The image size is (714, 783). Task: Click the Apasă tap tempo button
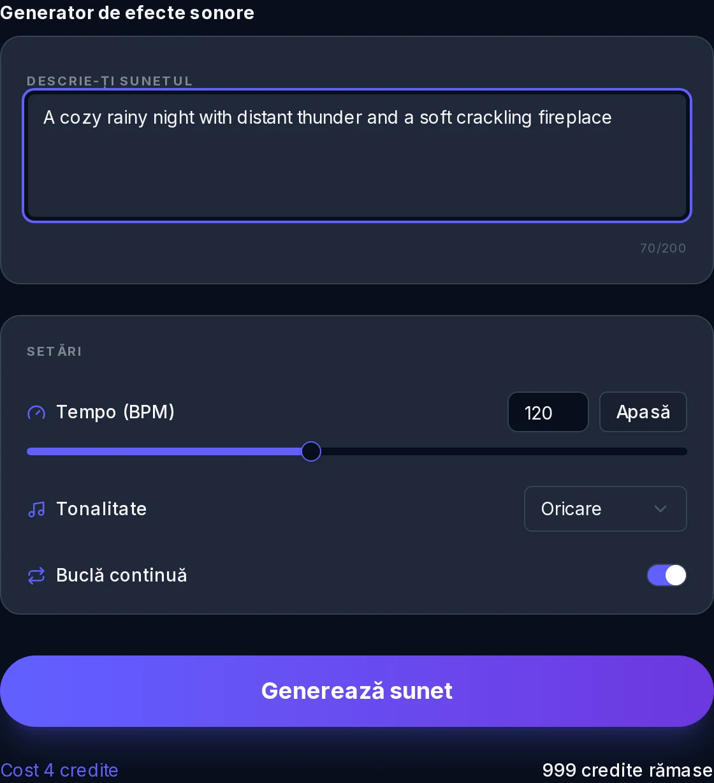pos(643,412)
